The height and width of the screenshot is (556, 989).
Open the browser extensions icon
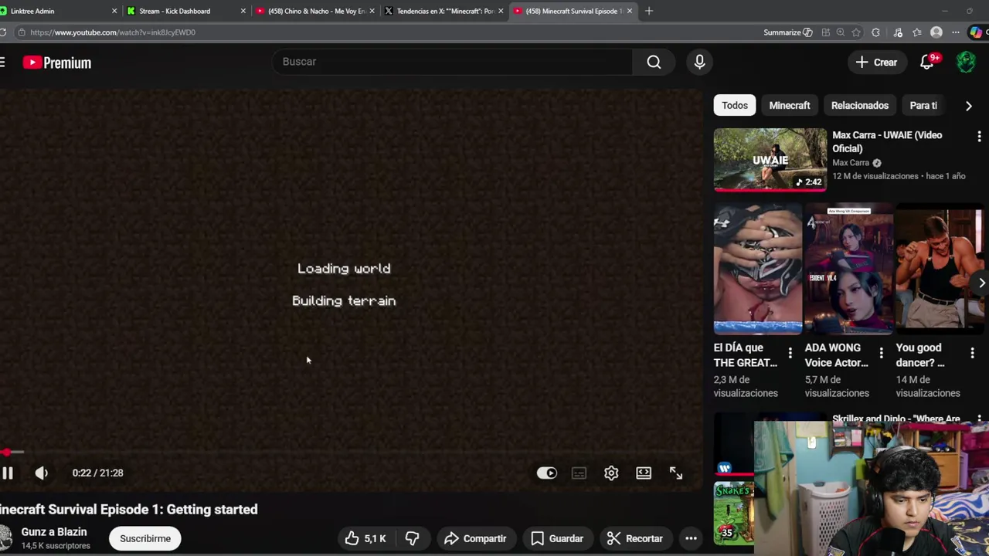tap(875, 32)
